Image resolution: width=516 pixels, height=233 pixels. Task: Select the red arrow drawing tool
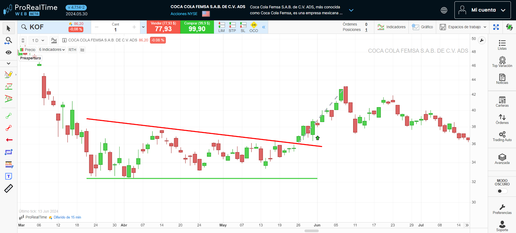tap(9, 140)
